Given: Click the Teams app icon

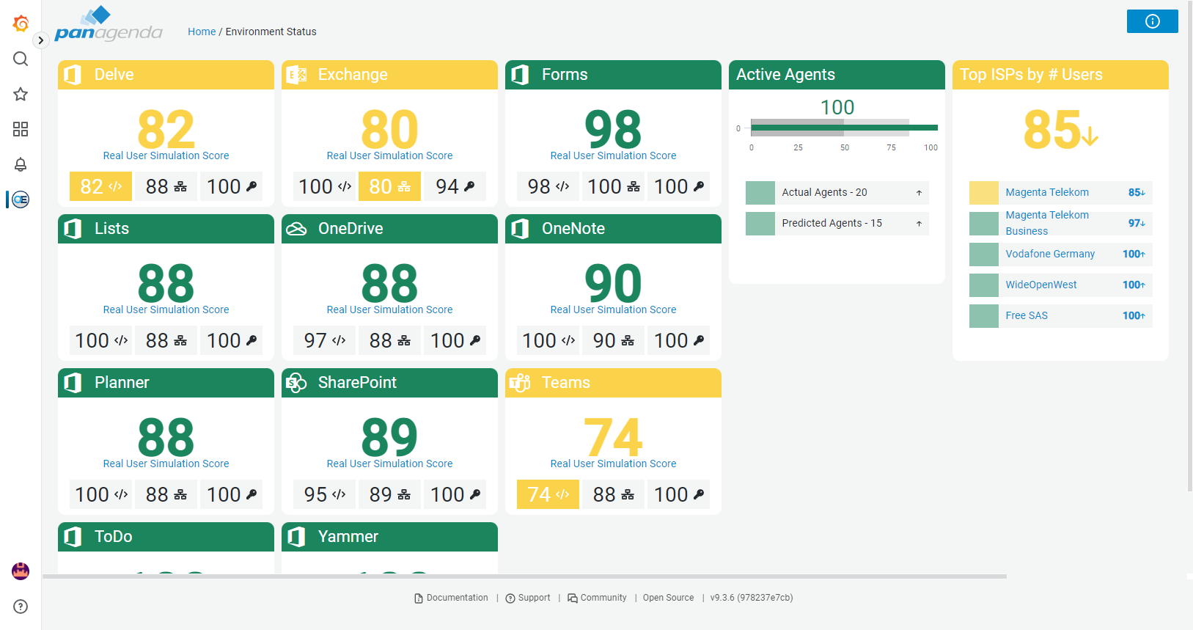Looking at the screenshot, I should [x=520, y=383].
